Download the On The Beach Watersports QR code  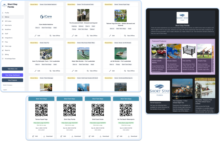[132, 136]
